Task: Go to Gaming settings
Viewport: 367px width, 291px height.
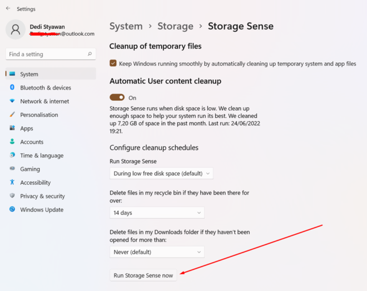Action: click(51, 169)
